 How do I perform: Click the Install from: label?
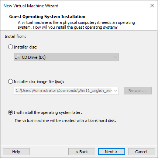tap(15, 36)
